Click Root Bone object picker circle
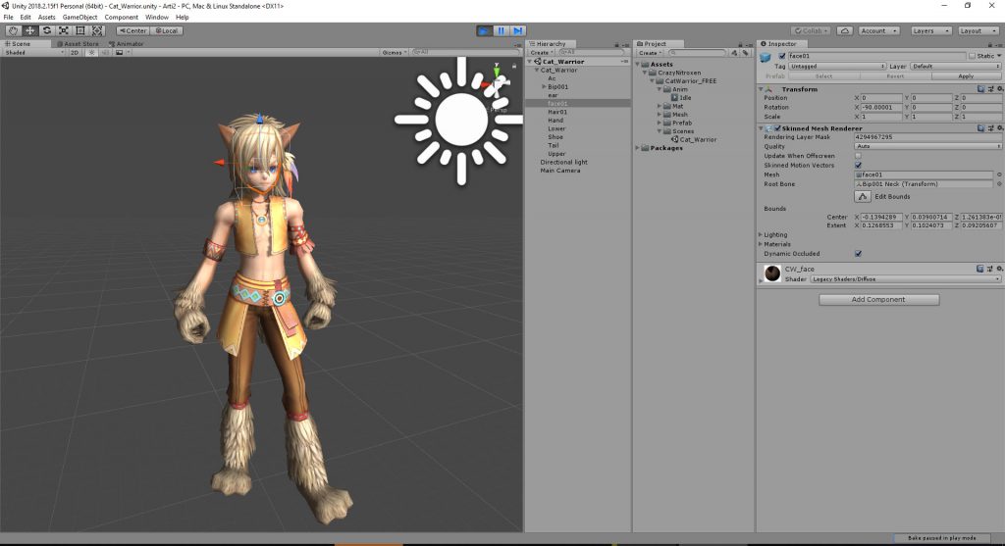Image resolution: width=1005 pixels, height=546 pixels. point(998,184)
